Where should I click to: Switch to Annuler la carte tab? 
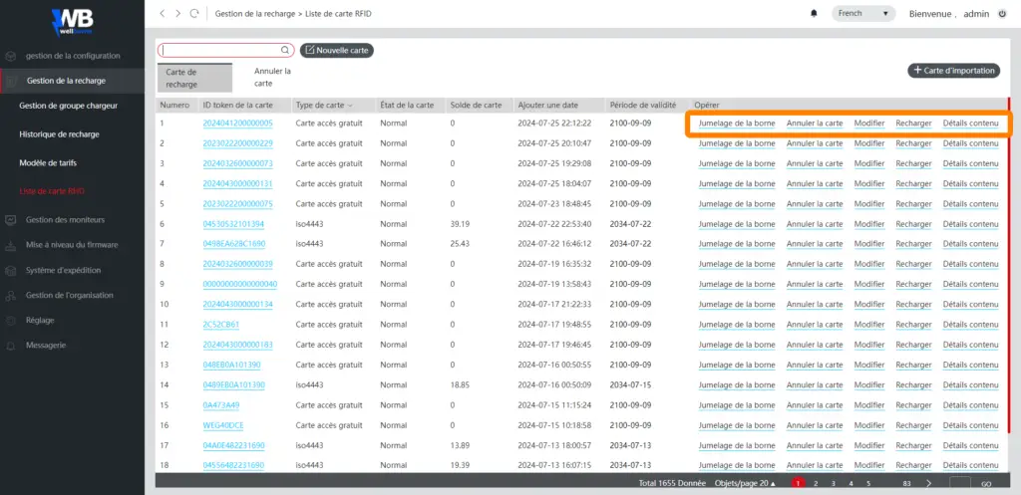tap(272, 78)
